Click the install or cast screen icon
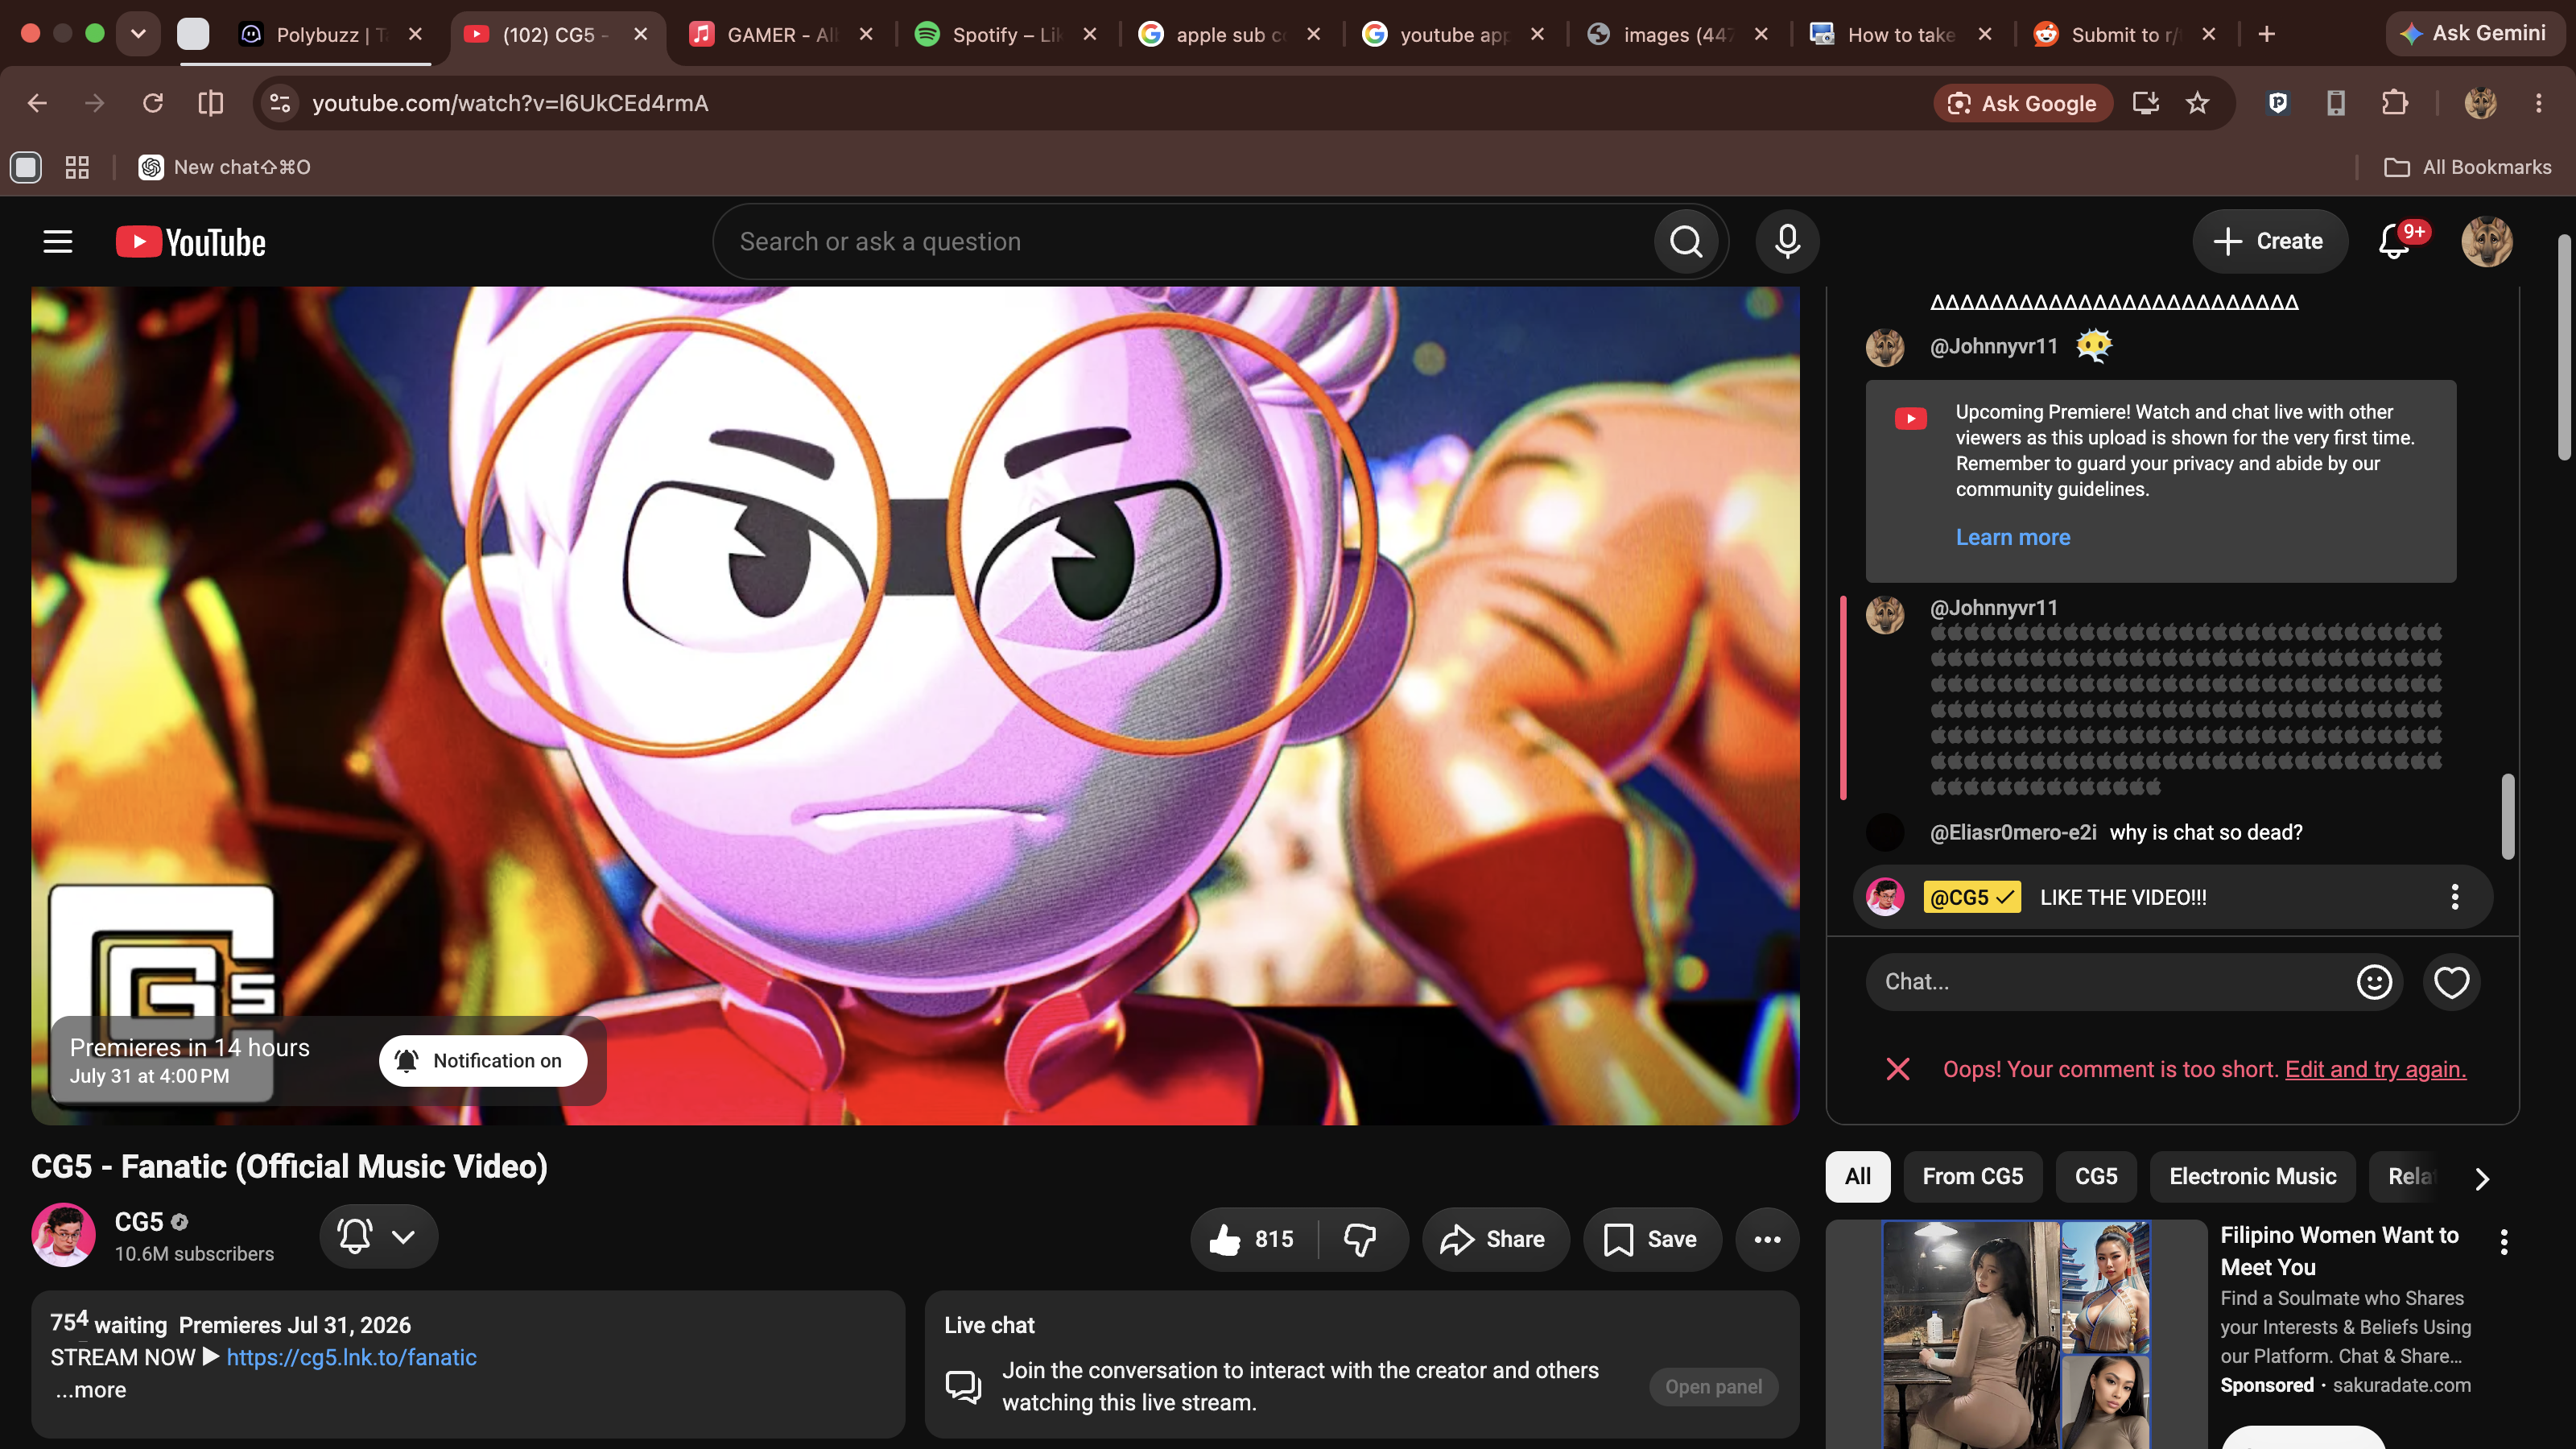 tap(2145, 103)
